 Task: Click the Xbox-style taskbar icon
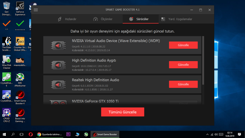coord(86,134)
